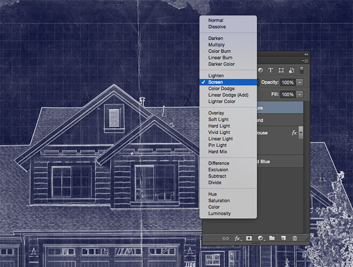Toggle the layer filtering switch

tap(301, 70)
